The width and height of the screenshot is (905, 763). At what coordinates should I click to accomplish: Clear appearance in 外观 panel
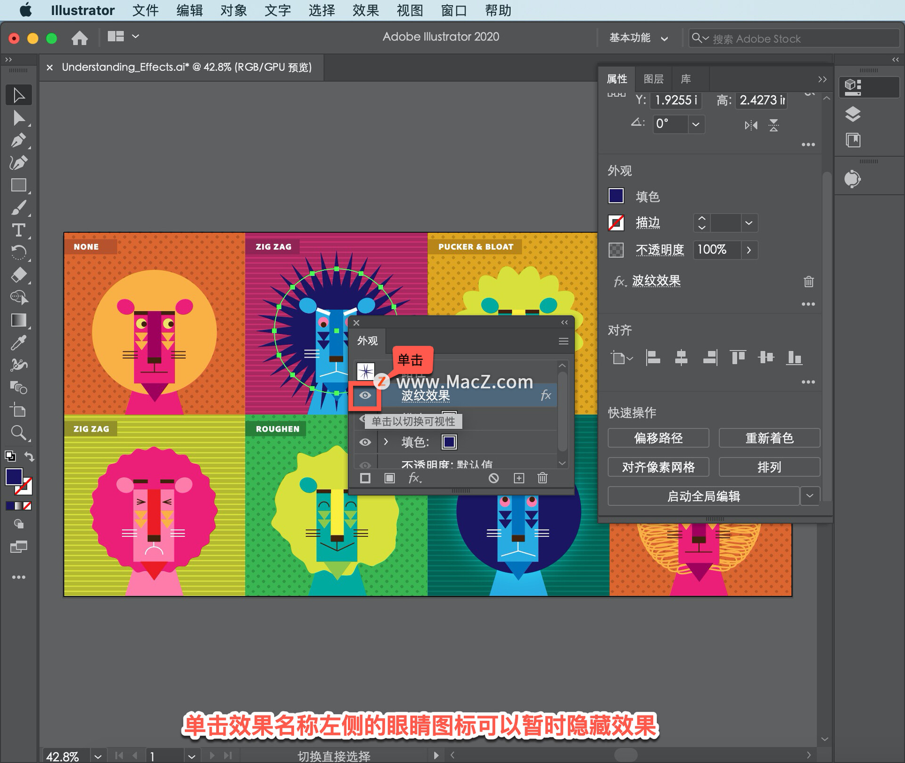(x=494, y=478)
